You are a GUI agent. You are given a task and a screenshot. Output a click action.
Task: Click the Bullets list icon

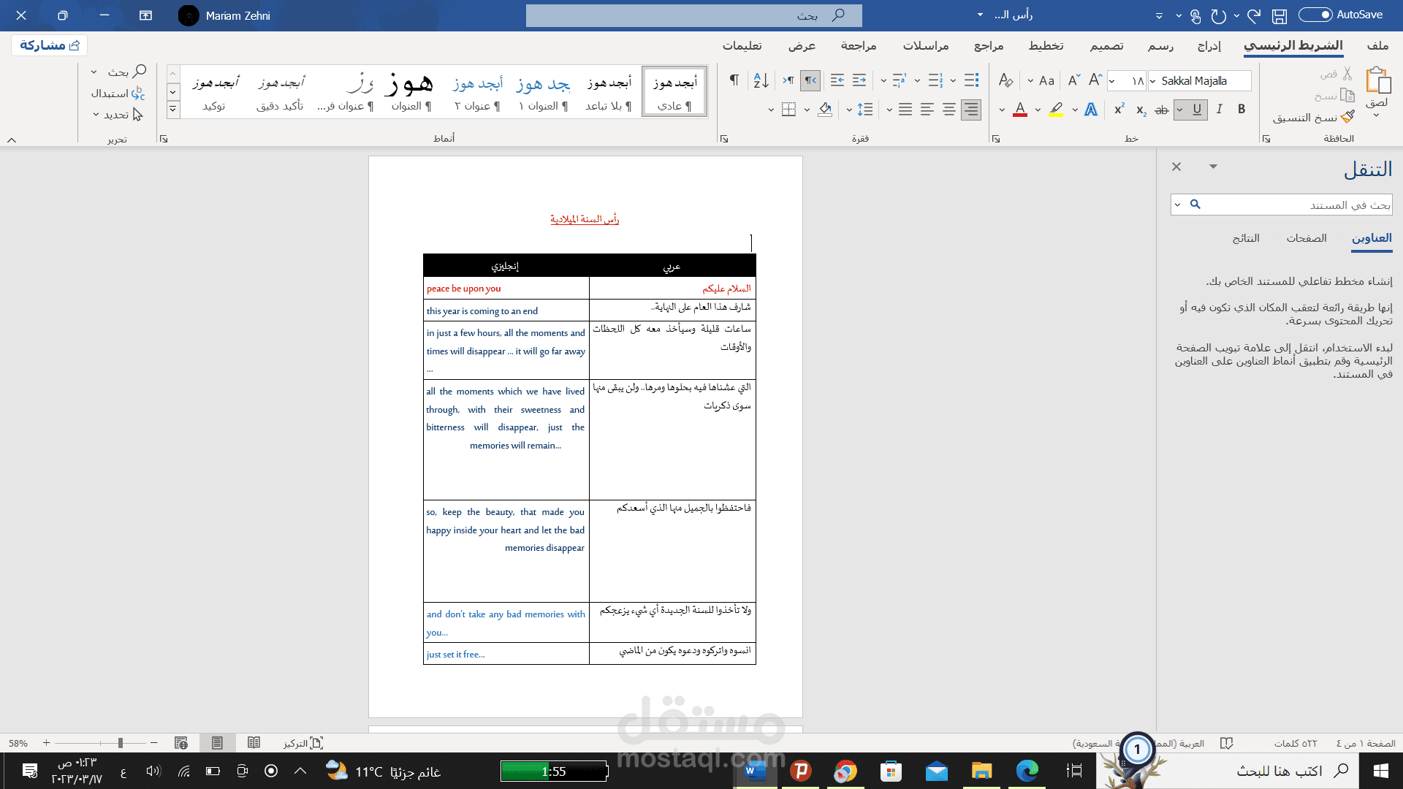click(x=971, y=80)
